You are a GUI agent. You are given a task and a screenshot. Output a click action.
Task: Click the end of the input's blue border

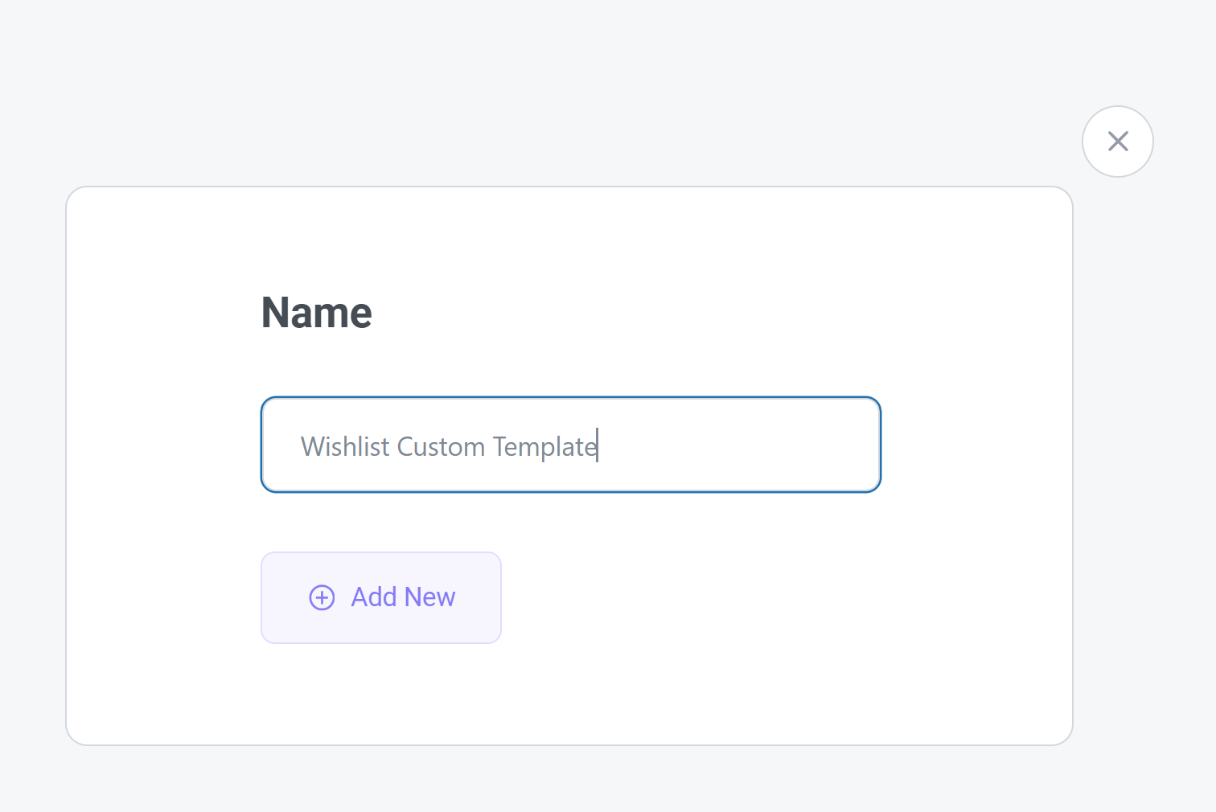(x=879, y=445)
